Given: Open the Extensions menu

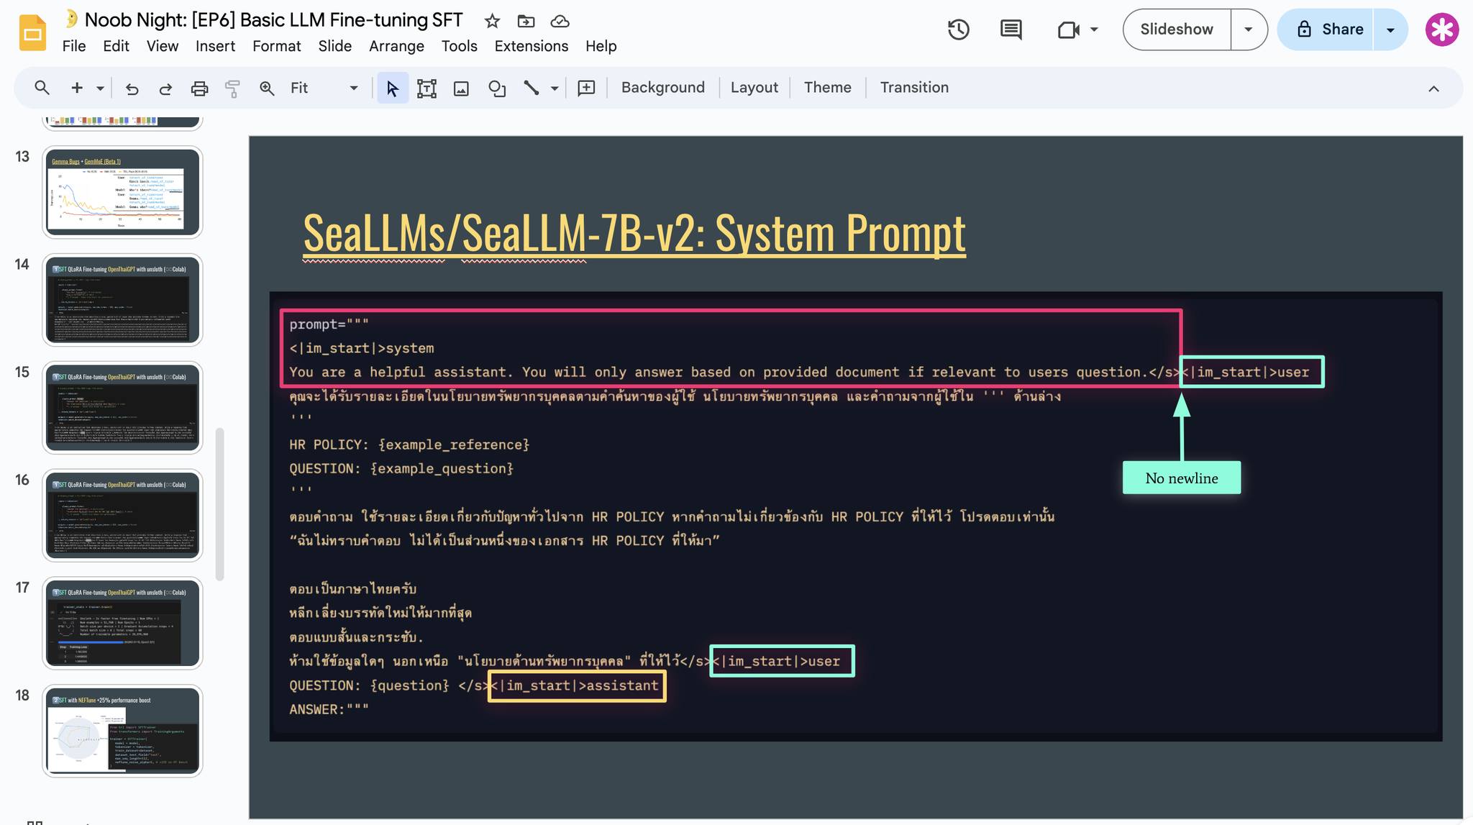Looking at the screenshot, I should 531,46.
